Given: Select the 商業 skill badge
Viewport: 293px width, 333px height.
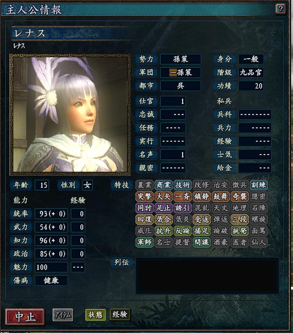Looking at the screenshot, I should pyautogui.click(x=164, y=185).
